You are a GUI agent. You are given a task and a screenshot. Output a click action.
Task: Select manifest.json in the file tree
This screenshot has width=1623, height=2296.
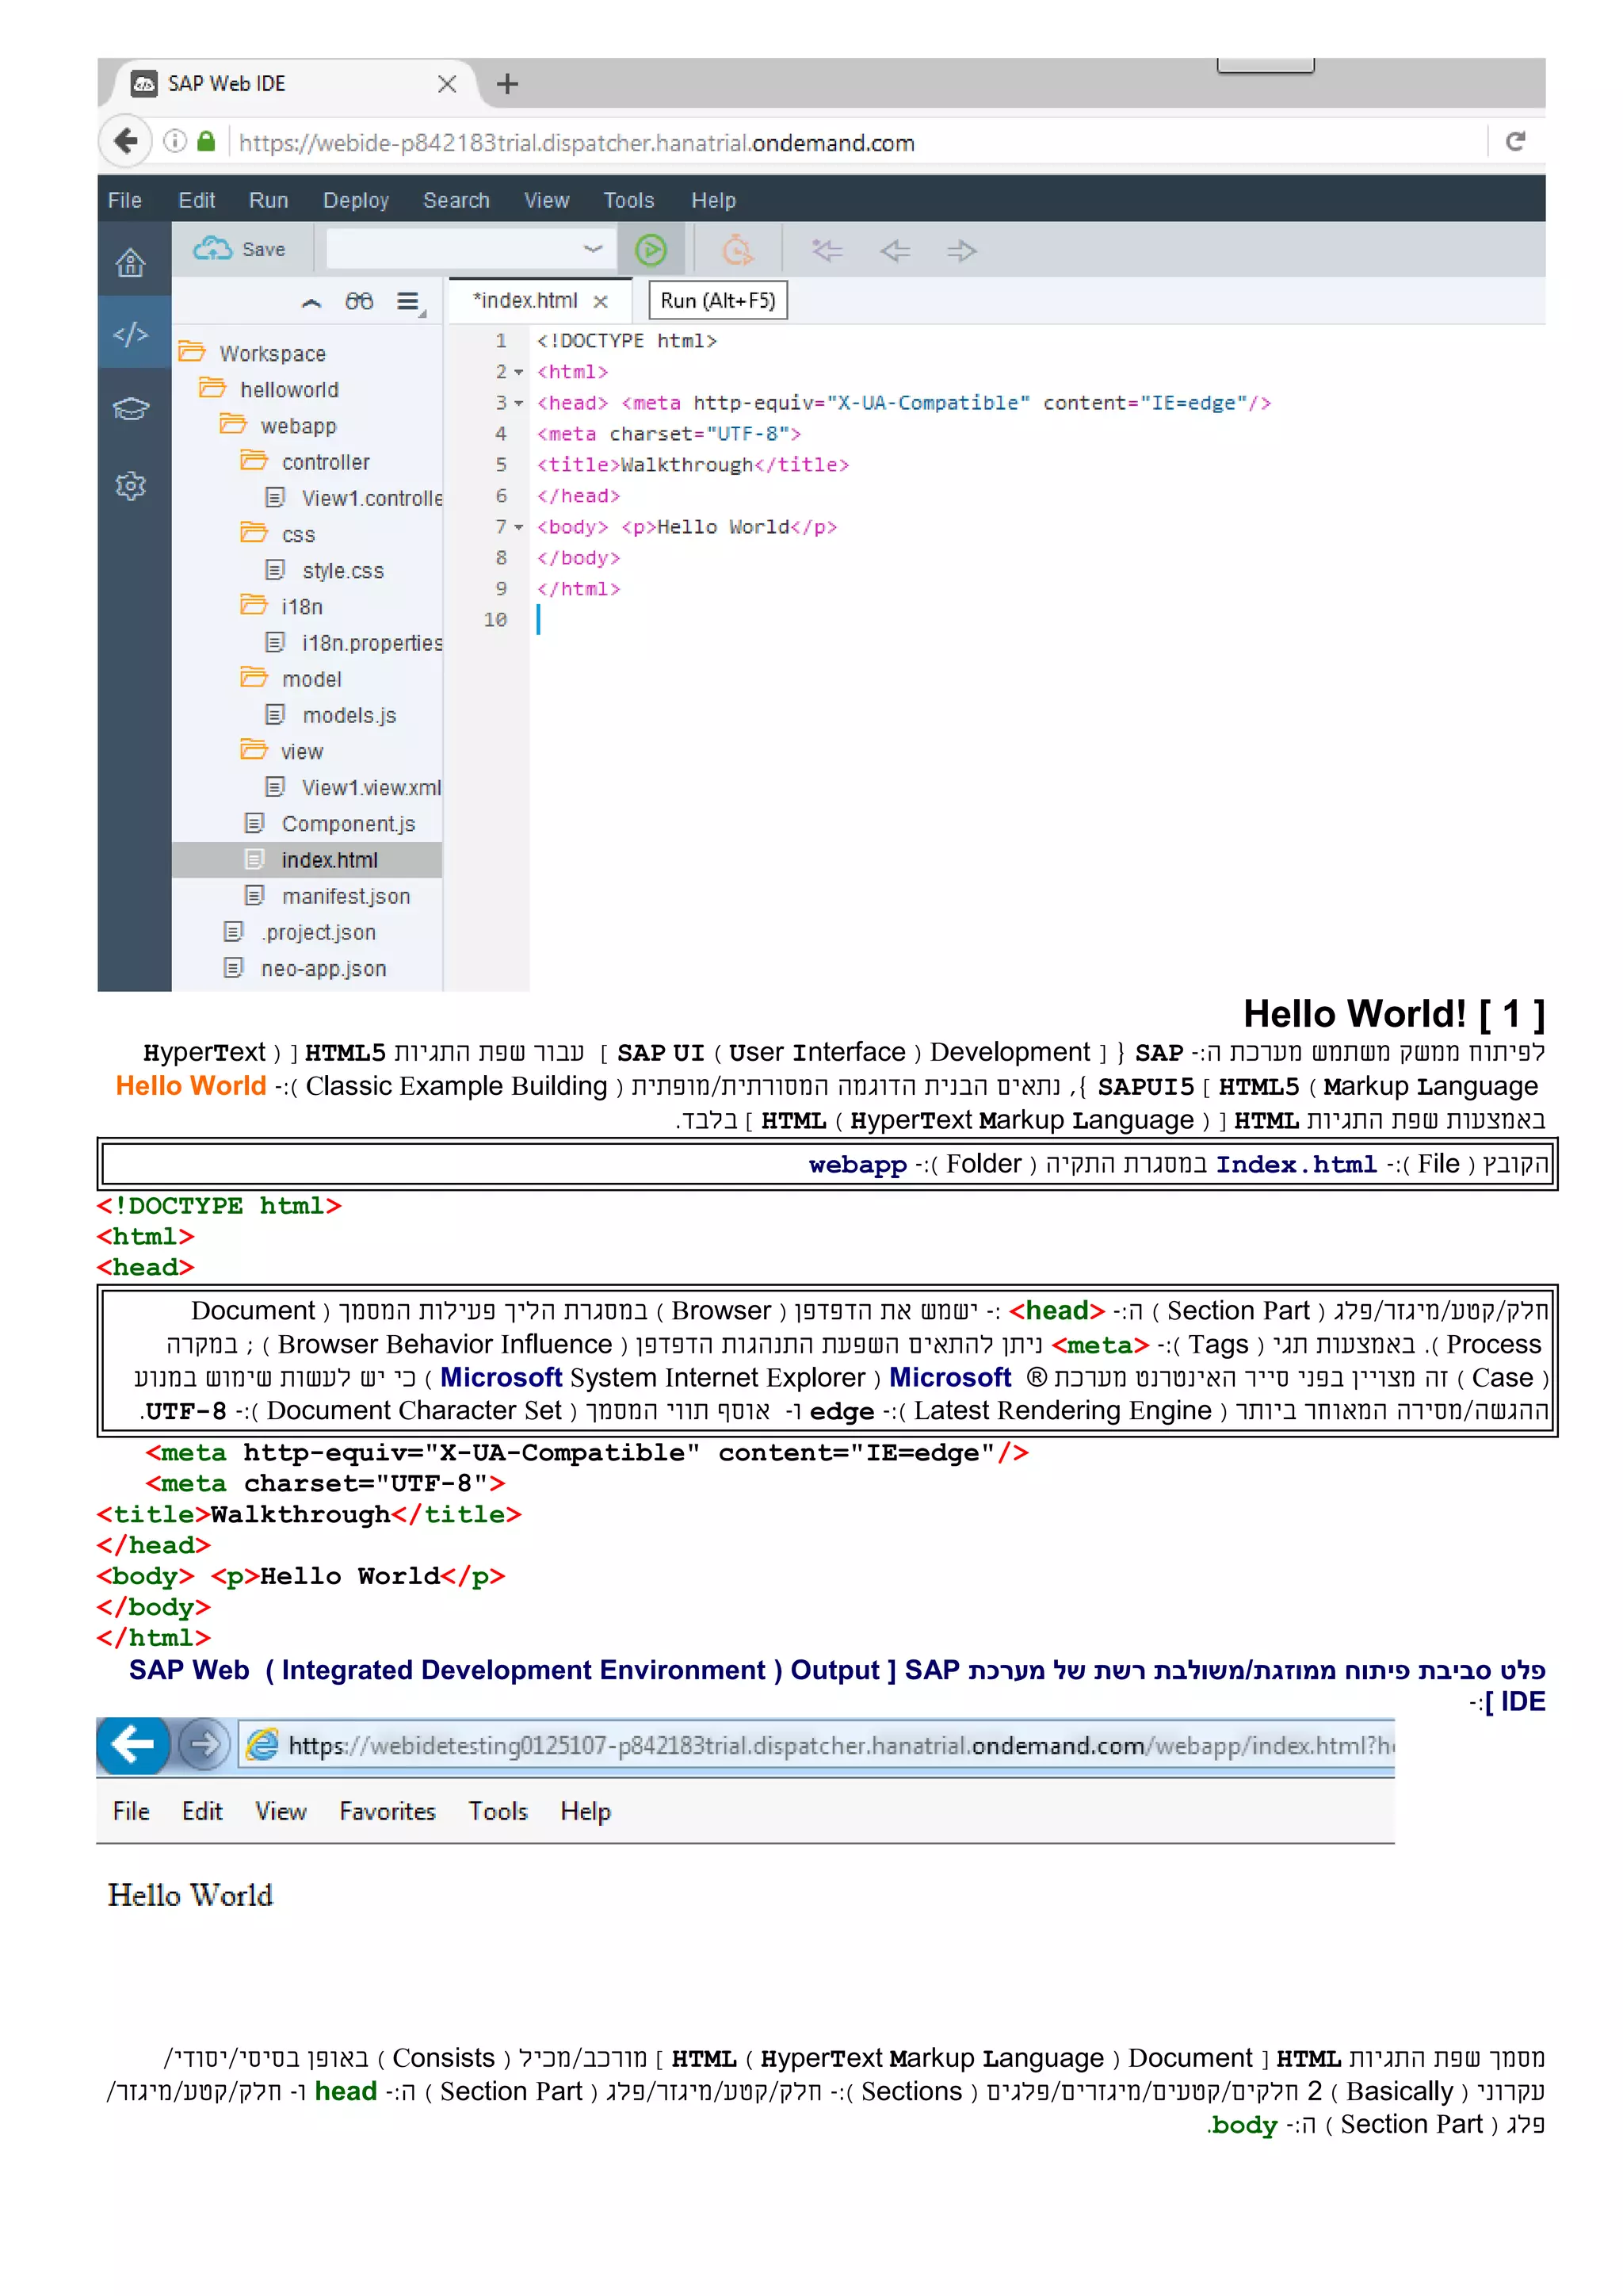tap(345, 896)
